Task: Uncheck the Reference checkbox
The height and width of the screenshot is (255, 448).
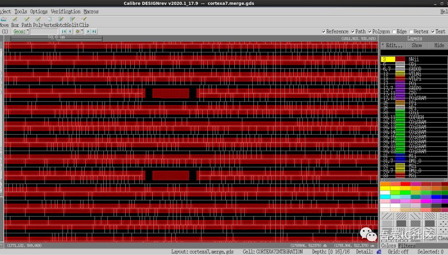Action: 324,31
